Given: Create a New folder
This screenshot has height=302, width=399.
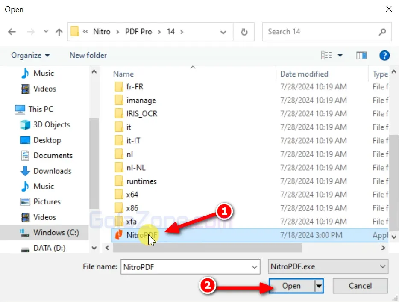Looking at the screenshot, I should click(88, 55).
